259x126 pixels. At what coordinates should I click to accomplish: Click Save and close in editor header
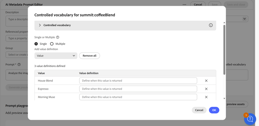[236, 4]
